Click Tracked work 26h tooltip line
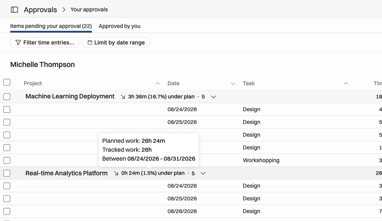 pos(127,150)
